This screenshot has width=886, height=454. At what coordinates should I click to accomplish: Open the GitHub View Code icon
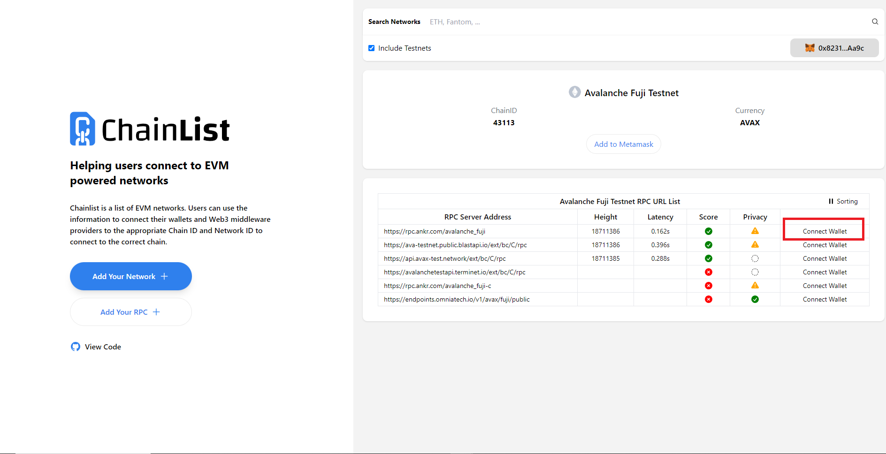(x=75, y=347)
